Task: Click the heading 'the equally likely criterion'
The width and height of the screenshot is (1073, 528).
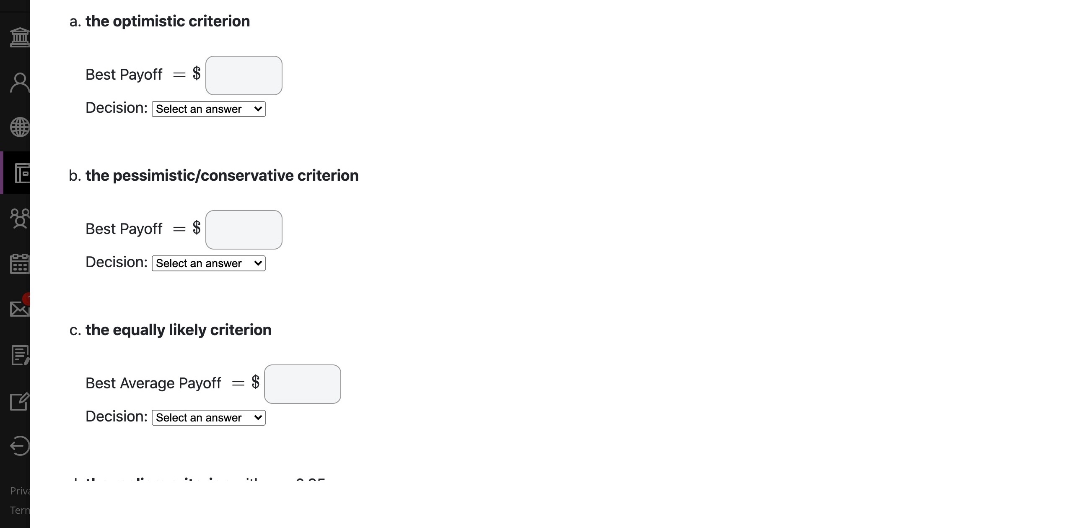Action: point(178,330)
